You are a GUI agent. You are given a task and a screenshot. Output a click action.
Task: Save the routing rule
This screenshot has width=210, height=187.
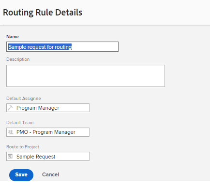21,175
